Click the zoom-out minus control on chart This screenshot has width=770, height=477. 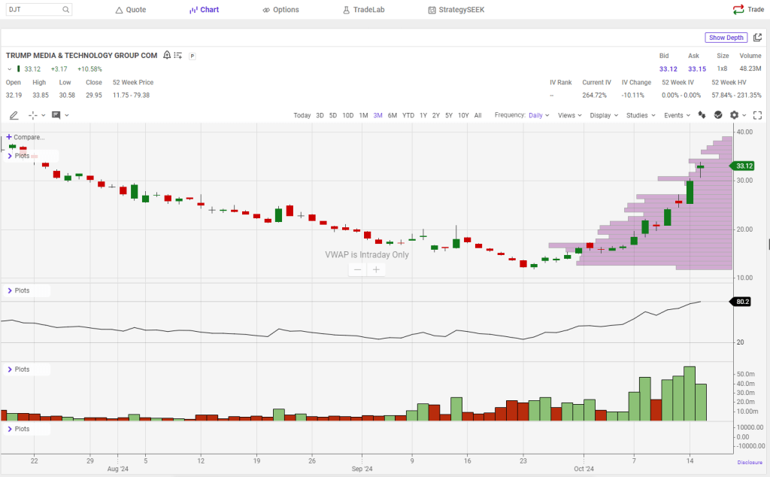pos(357,269)
